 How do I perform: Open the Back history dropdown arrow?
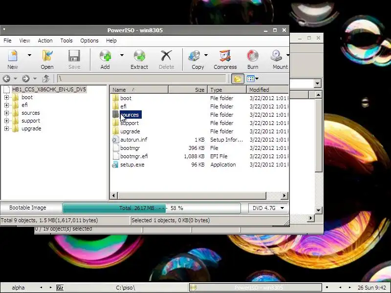click(16, 79)
